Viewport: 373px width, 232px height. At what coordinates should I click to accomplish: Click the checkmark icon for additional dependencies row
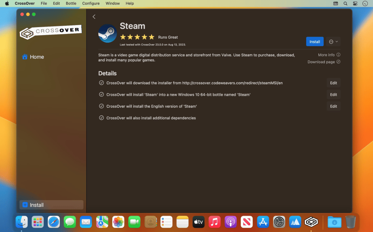pyautogui.click(x=101, y=118)
